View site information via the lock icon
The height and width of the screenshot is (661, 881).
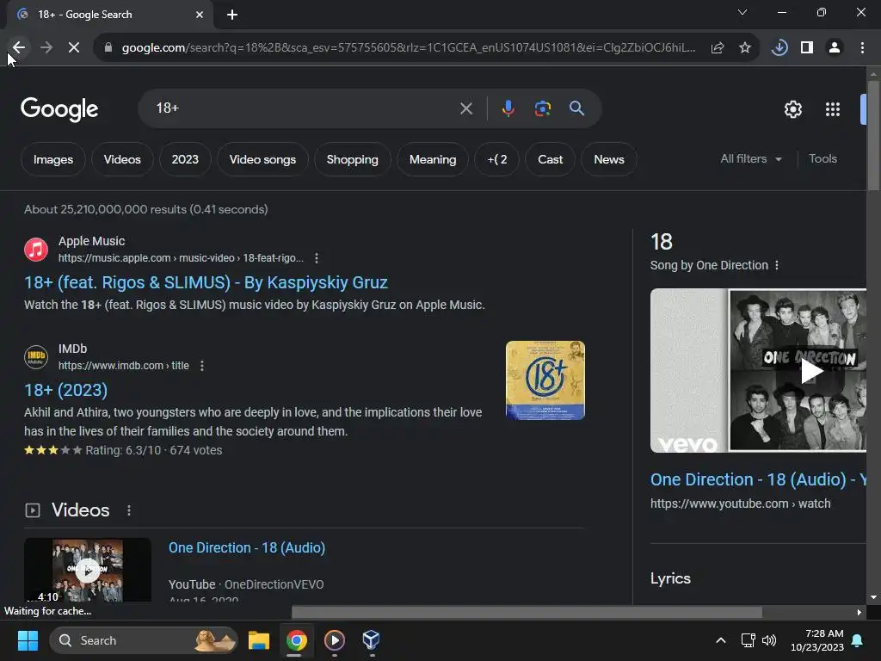coord(108,48)
